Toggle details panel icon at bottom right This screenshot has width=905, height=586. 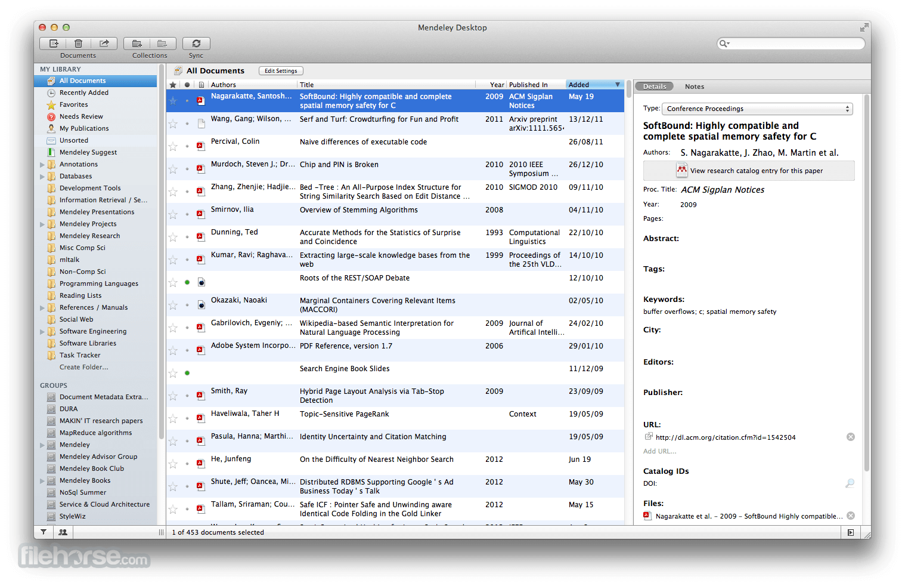851,532
